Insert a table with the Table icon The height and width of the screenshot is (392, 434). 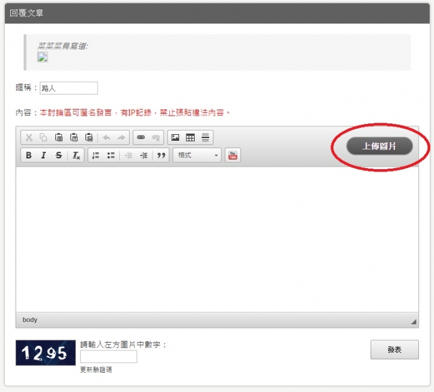(190, 137)
